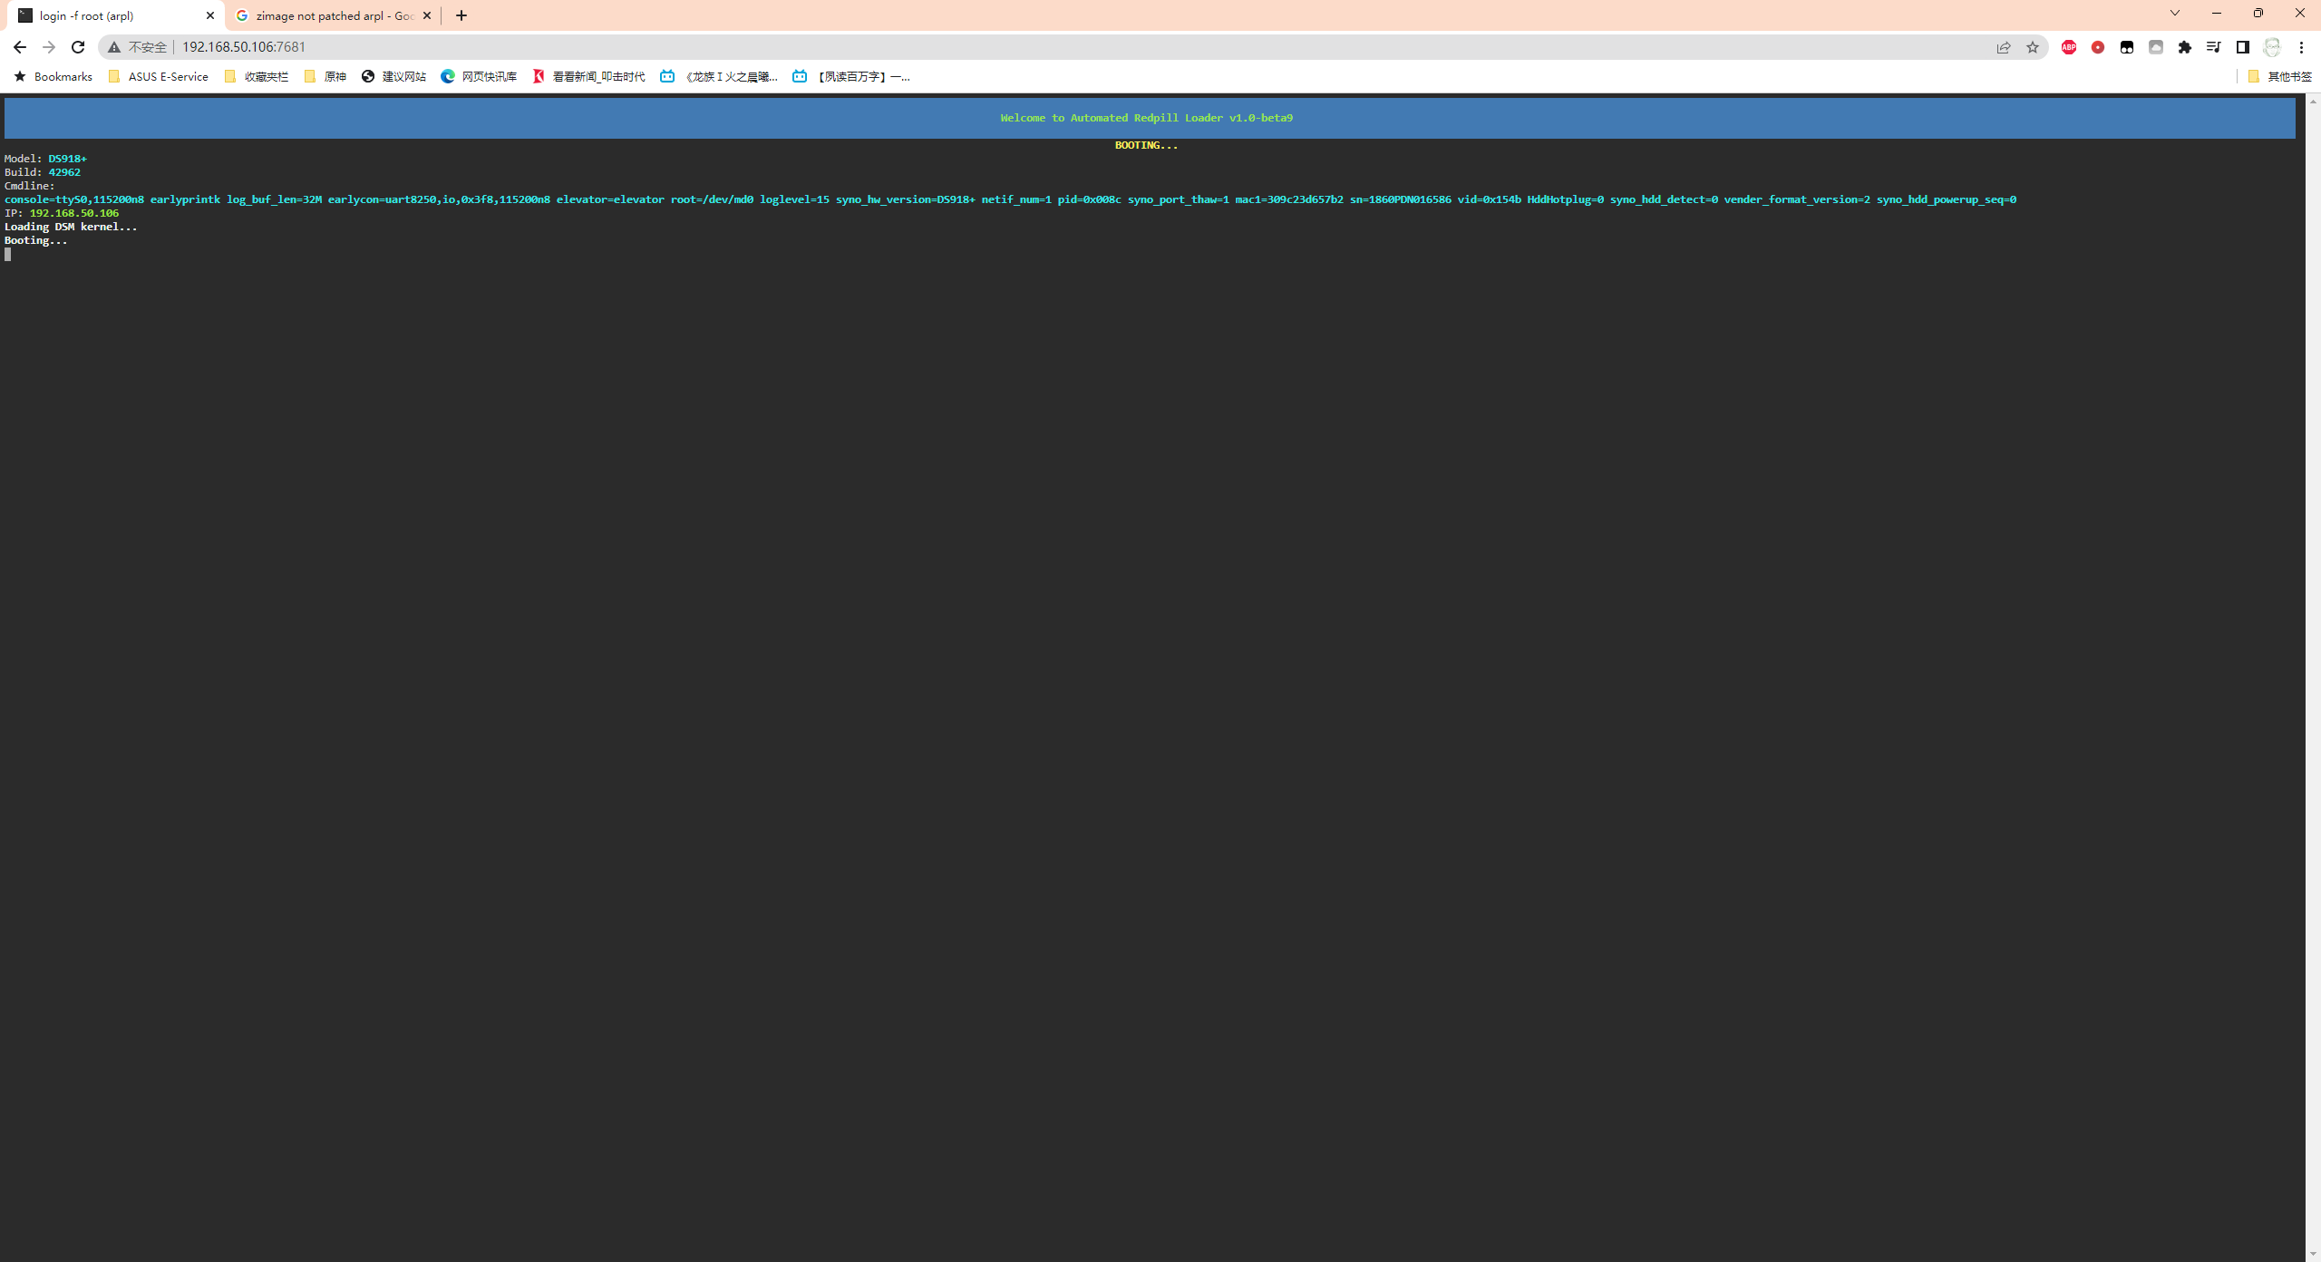Open the Extensions puzzle piece menu
Image resolution: width=2321 pixels, height=1262 pixels.
[x=2184, y=47]
